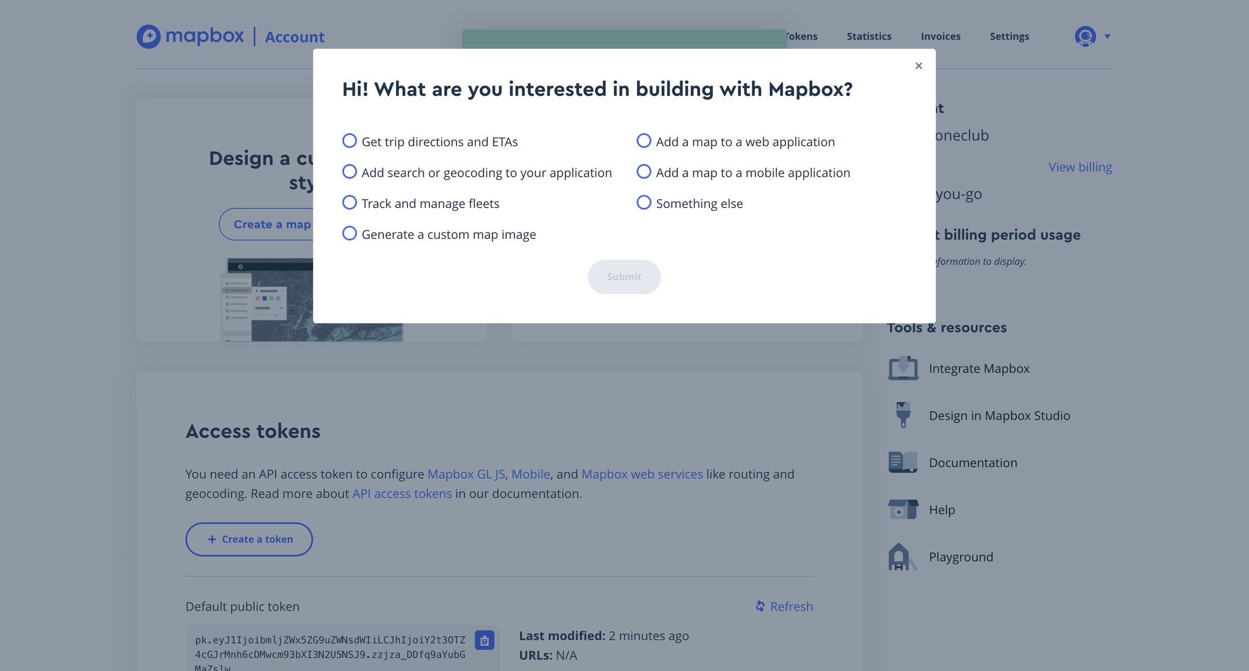1249x671 pixels.
Task: Click the Help first-aid box icon
Action: [x=903, y=509]
